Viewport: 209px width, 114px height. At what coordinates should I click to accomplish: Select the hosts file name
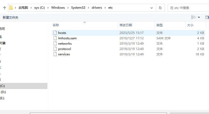(x=62, y=33)
